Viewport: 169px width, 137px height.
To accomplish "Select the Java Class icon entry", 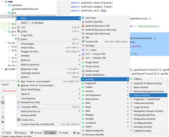I will [x=83, y=18].
